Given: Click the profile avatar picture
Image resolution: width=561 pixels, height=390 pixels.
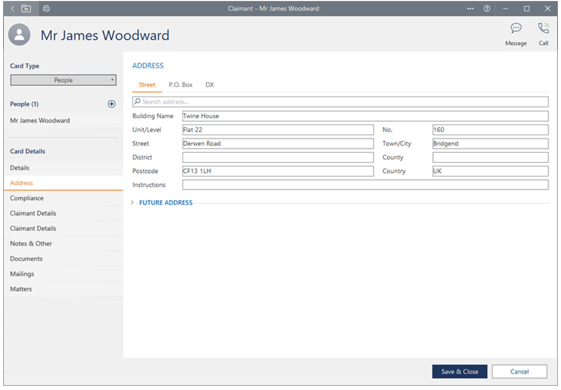Looking at the screenshot, I should (20, 35).
